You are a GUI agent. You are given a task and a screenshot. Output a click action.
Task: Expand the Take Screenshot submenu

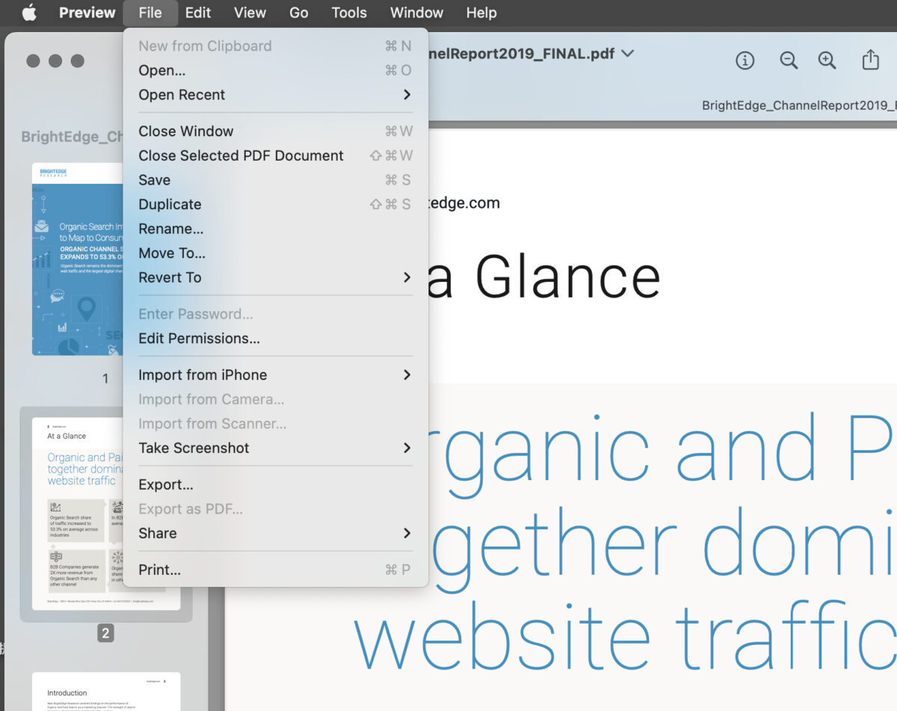point(275,448)
